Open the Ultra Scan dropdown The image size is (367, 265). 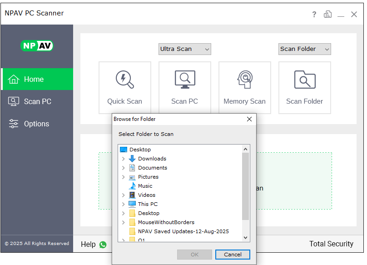pos(185,49)
